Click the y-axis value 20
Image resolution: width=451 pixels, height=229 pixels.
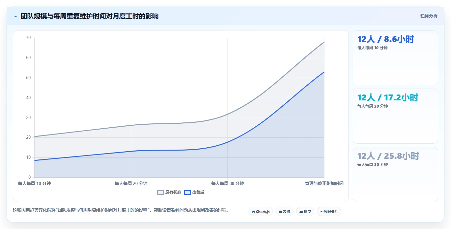(28, 137)
